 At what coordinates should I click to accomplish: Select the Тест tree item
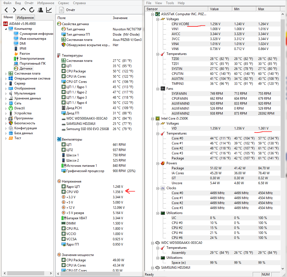click(15, 138)
